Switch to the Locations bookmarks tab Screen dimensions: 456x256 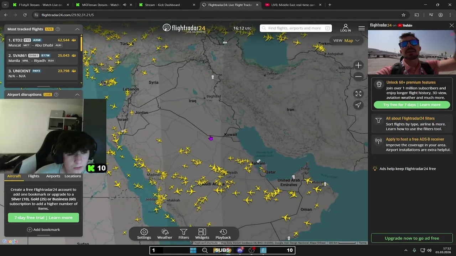[x=73, y=176]
